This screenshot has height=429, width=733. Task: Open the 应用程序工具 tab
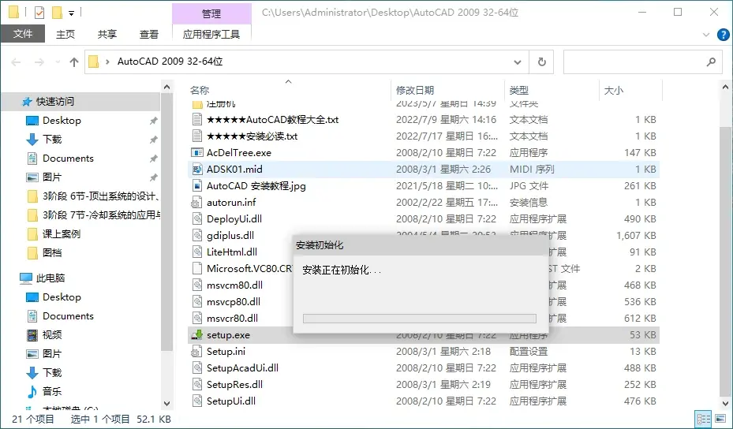coord(211,34)
